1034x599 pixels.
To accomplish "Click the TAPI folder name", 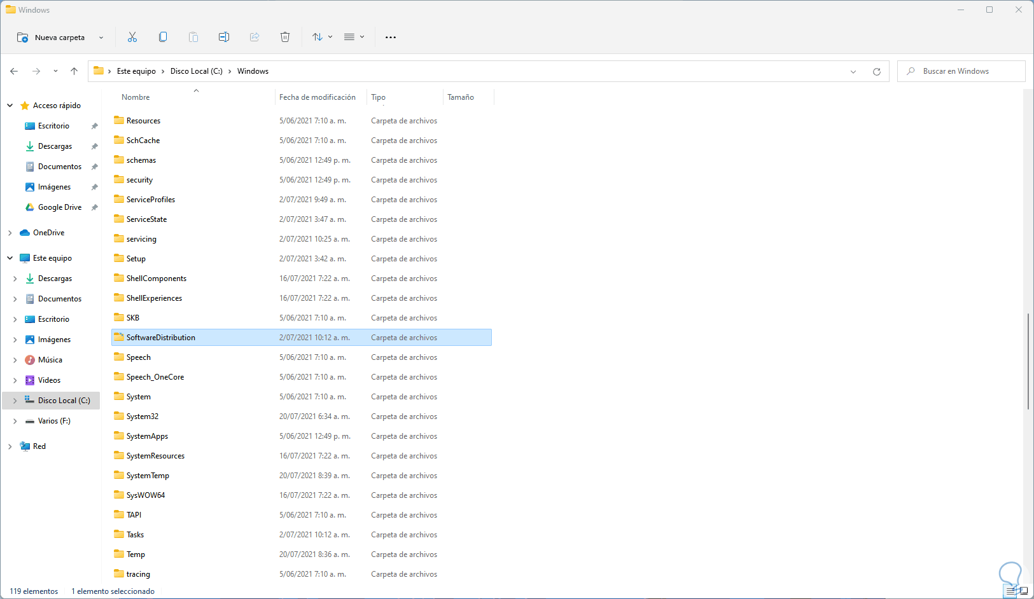I will coord(134,515).
